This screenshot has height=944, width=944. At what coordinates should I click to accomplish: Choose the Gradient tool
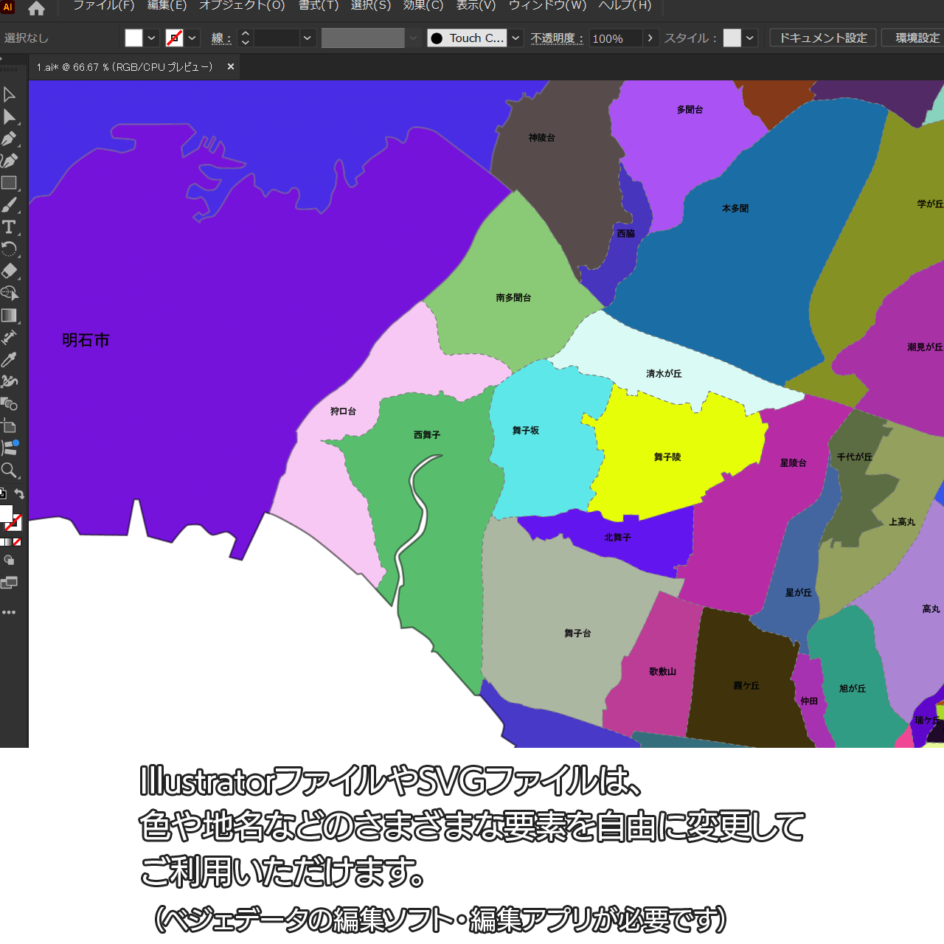coord(9,316)
